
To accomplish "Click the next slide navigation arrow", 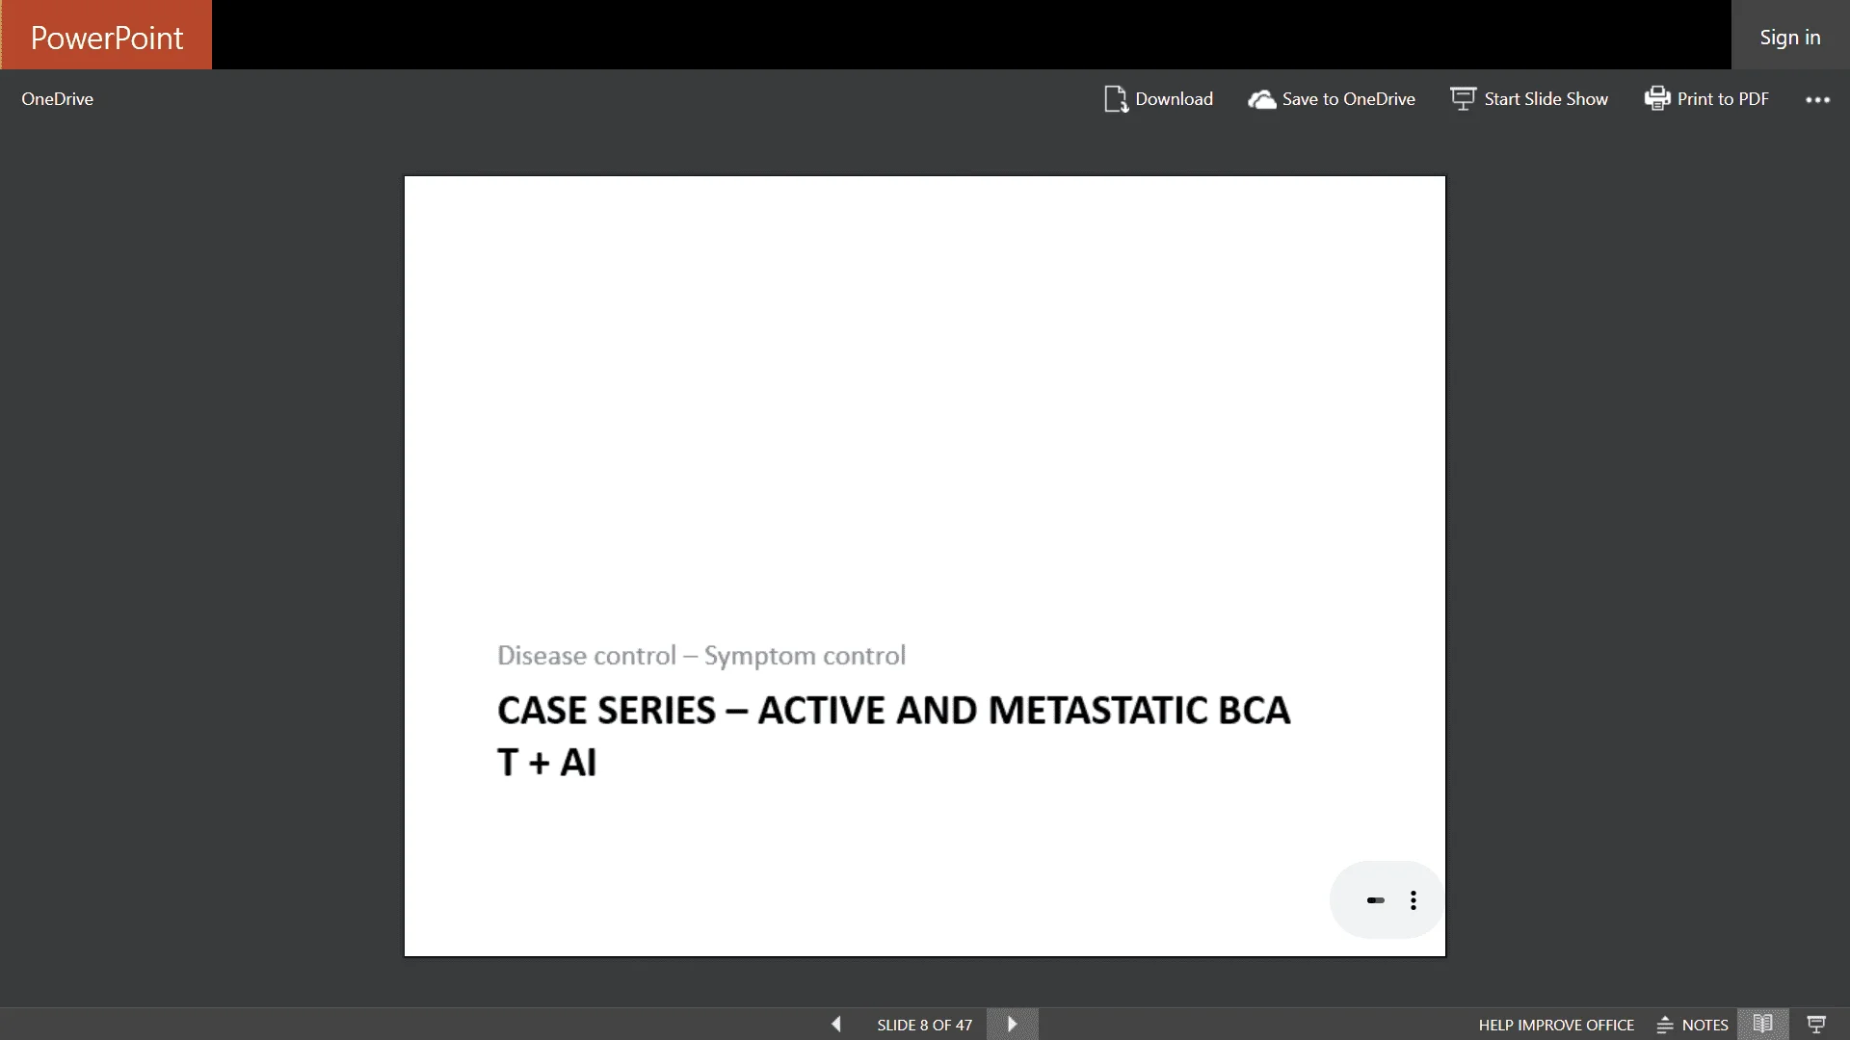I will click(1013, 1025).
